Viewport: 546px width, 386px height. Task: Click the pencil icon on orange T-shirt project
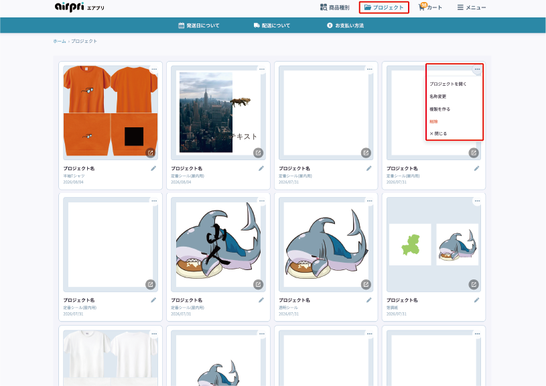153,169
